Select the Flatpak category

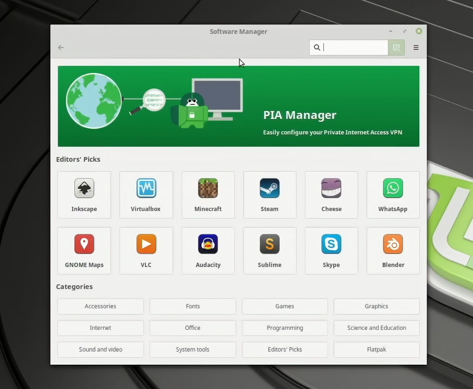(376, 349)
